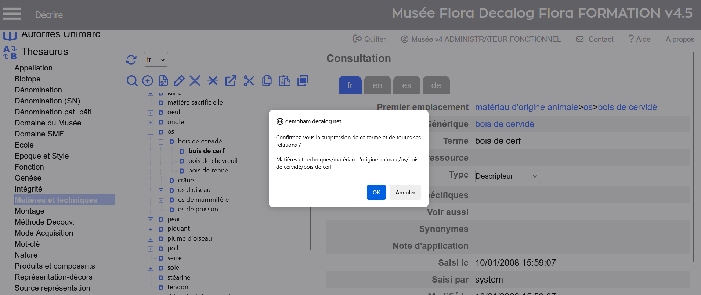
Task: Open the 'bois de cervidé' generic term link
Action: 505,124
